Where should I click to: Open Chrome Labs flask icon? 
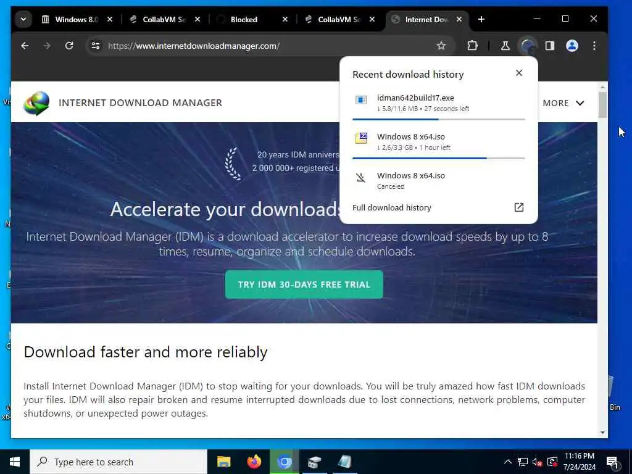[505, 46]
